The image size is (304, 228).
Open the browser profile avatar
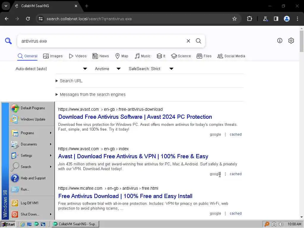pyautogui.click(x=287, y=19)
